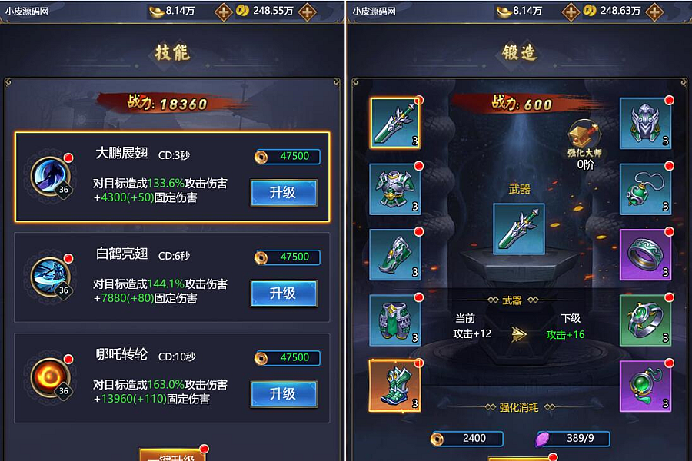Select the gauntlet bracer equipment slot
The height and width of the screenshot is (461, 692).
click(x=395, y=254)
